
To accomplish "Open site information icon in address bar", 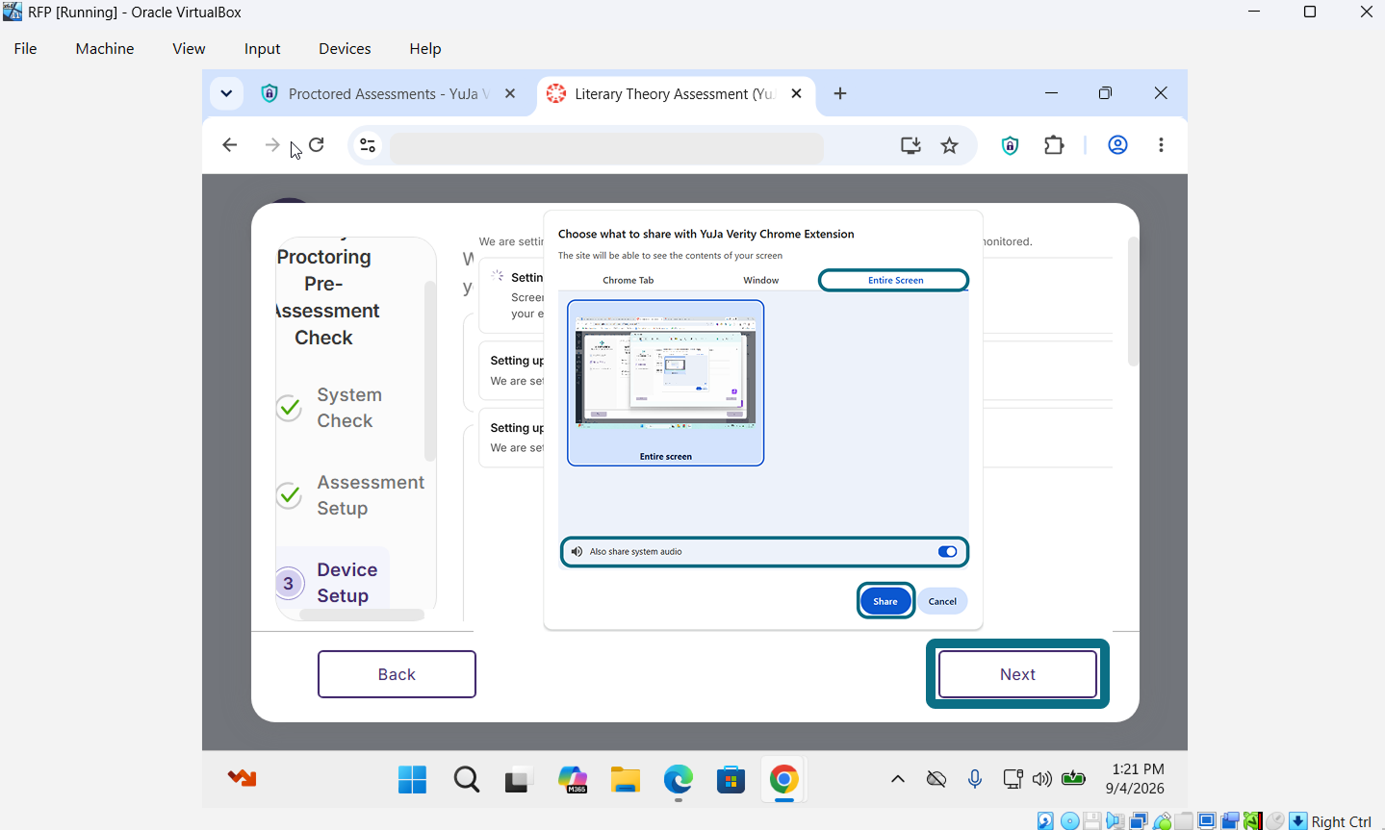I will coord(368,145).
